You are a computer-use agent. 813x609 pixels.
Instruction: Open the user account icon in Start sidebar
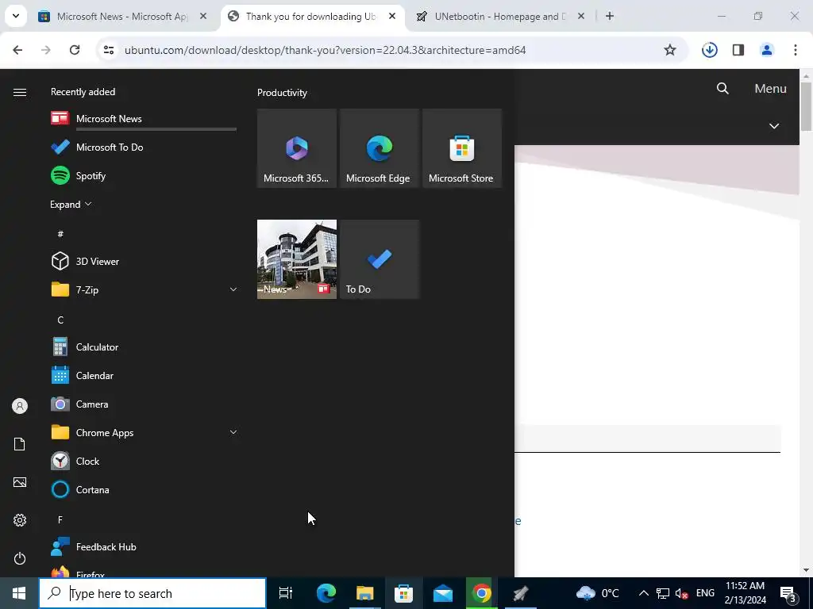point(20,406)
